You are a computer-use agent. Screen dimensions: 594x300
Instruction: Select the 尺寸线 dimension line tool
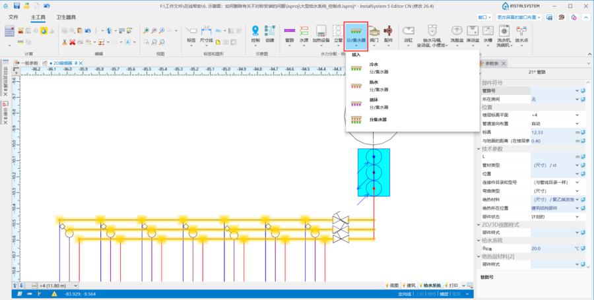click(206, 33)
